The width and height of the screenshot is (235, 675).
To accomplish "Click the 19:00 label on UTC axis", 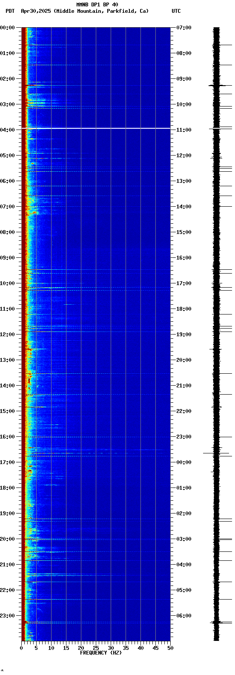I will [x=183, y=335].
